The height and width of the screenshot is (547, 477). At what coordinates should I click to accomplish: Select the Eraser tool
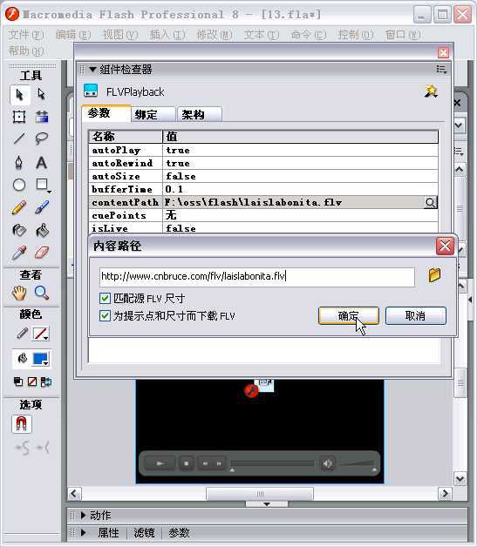[x=42, y=253]
